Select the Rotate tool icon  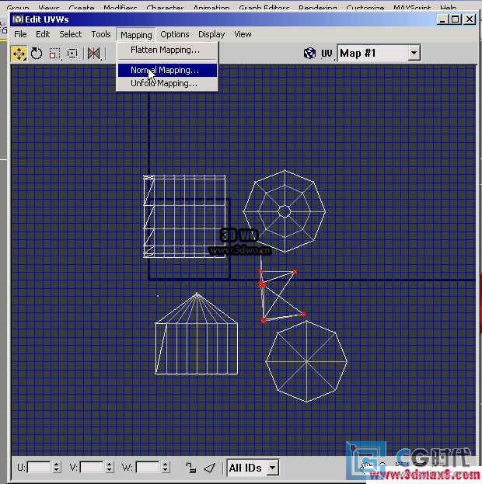(37, 54)
